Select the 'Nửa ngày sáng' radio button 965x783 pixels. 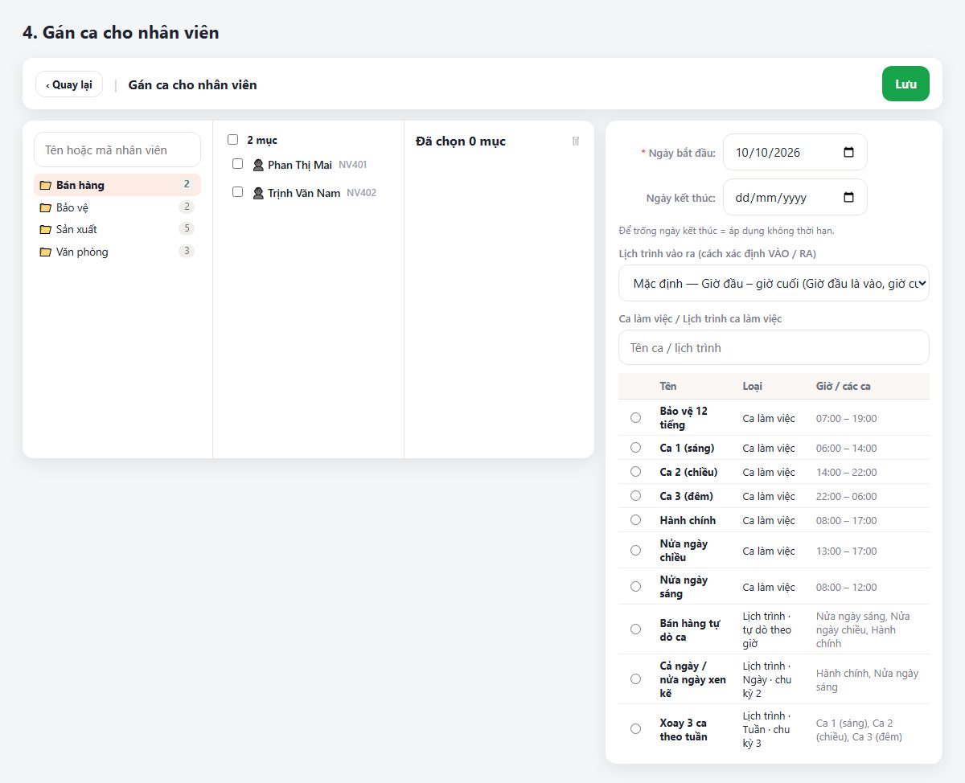(636, 587)
